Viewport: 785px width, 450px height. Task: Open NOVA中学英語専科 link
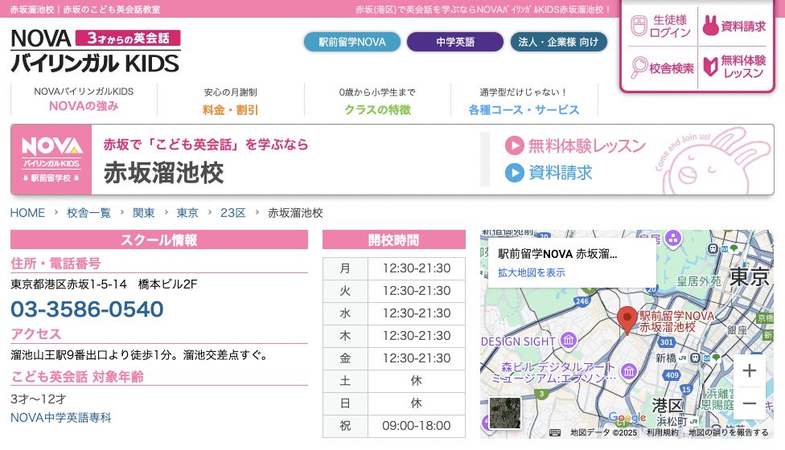tap(60, 418)
